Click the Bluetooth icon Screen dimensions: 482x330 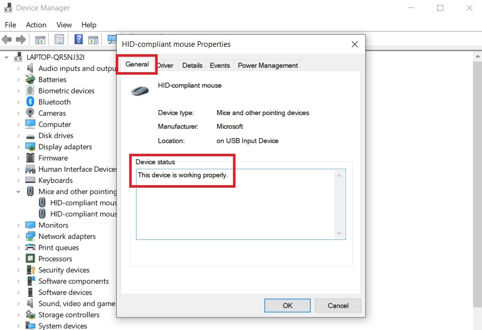(x=30, y=102)
